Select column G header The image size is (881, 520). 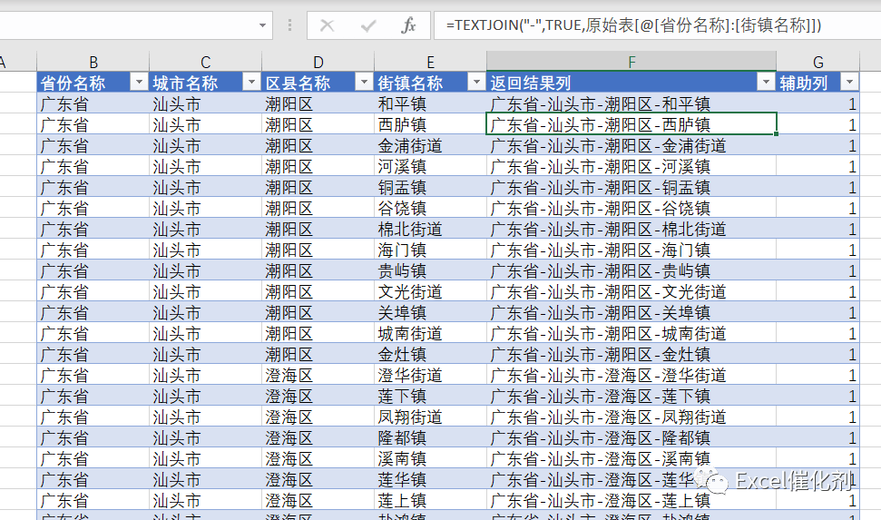[818, 62]
